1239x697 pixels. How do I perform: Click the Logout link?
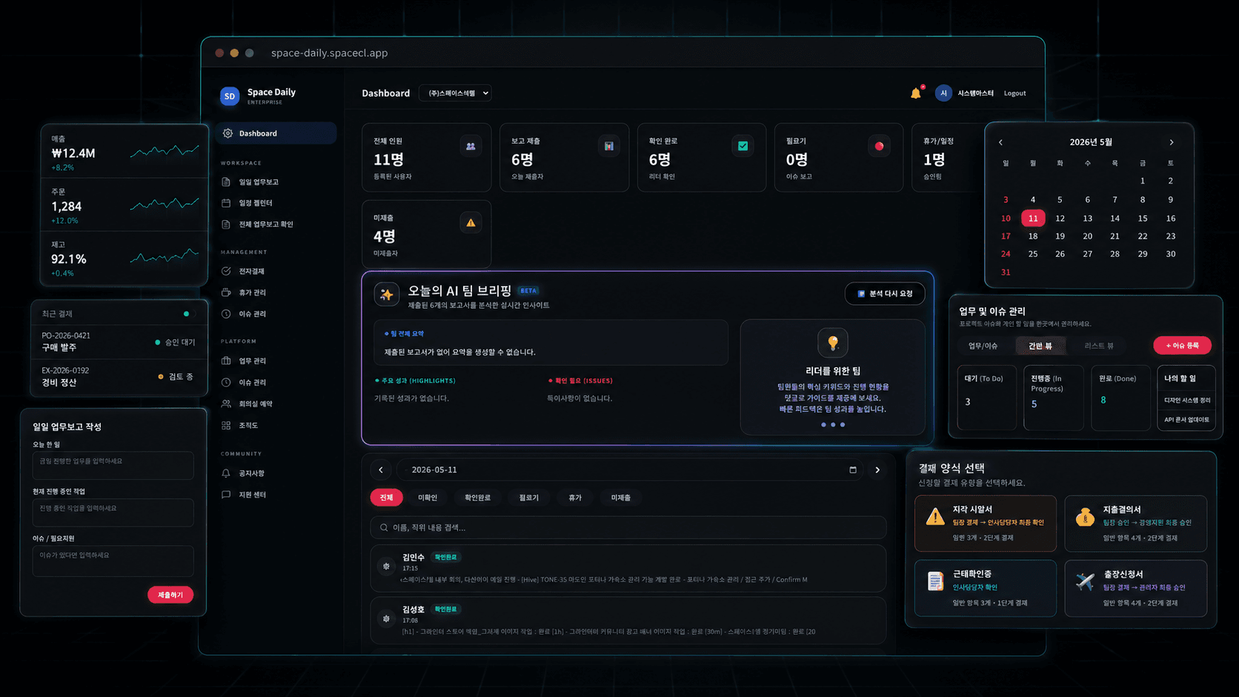[x=1014, y=93]
